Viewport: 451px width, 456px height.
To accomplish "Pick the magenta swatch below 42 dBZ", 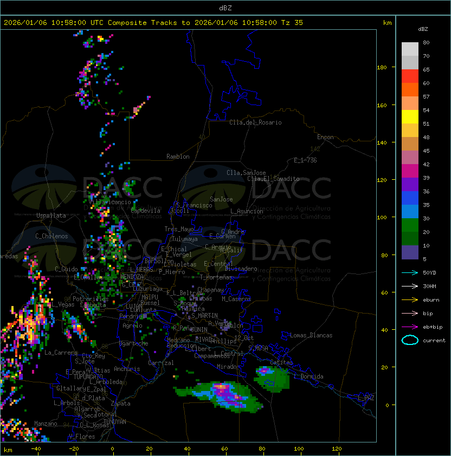I will coord(410,171).
